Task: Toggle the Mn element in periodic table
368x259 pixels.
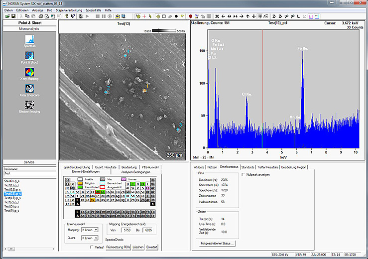Action: 98,192
